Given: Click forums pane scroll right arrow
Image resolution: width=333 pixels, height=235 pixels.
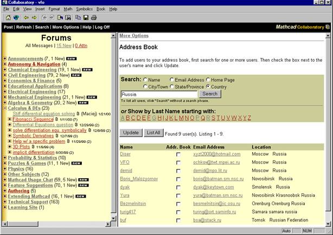Looking at the screenshot, I should 108,224.
